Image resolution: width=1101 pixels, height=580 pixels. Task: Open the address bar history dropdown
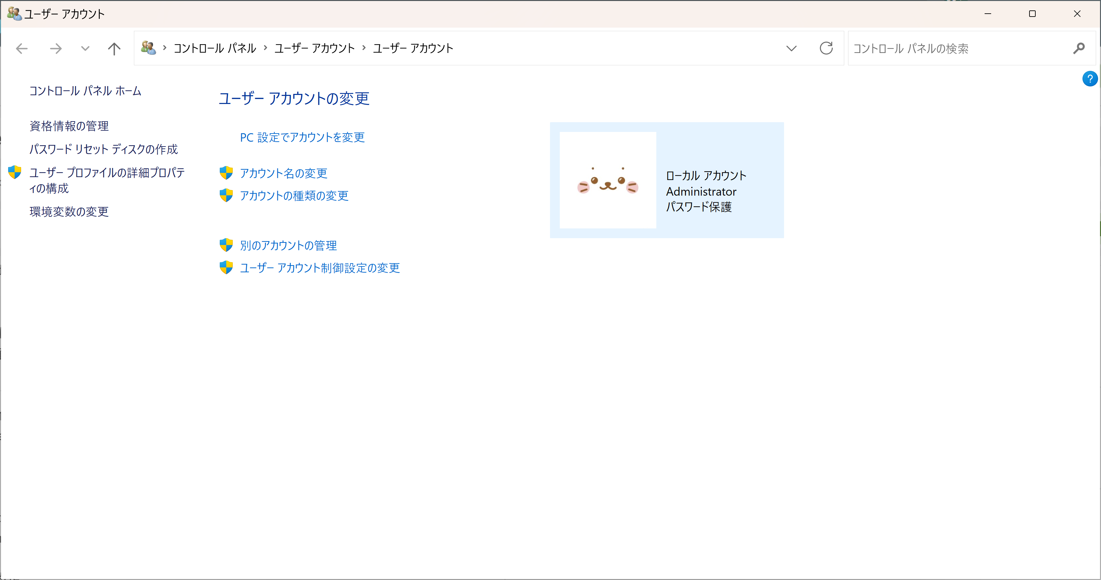[792, 48]
